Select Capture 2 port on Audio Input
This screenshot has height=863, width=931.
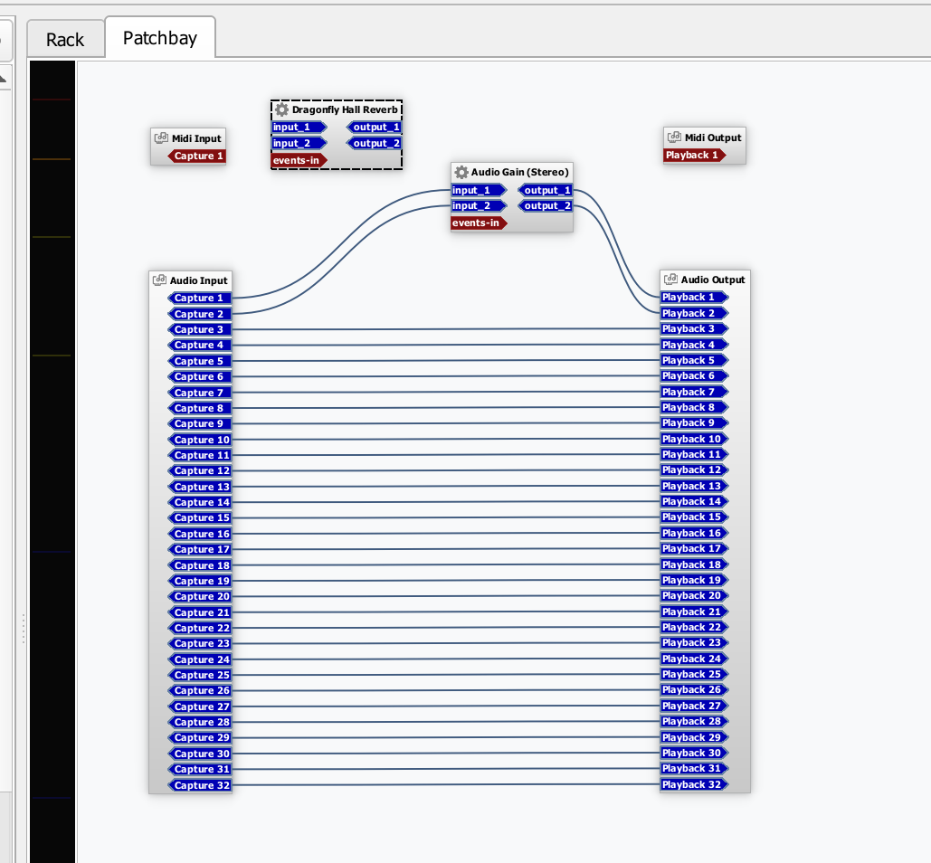pyautogui.click(x=199, y=314)
